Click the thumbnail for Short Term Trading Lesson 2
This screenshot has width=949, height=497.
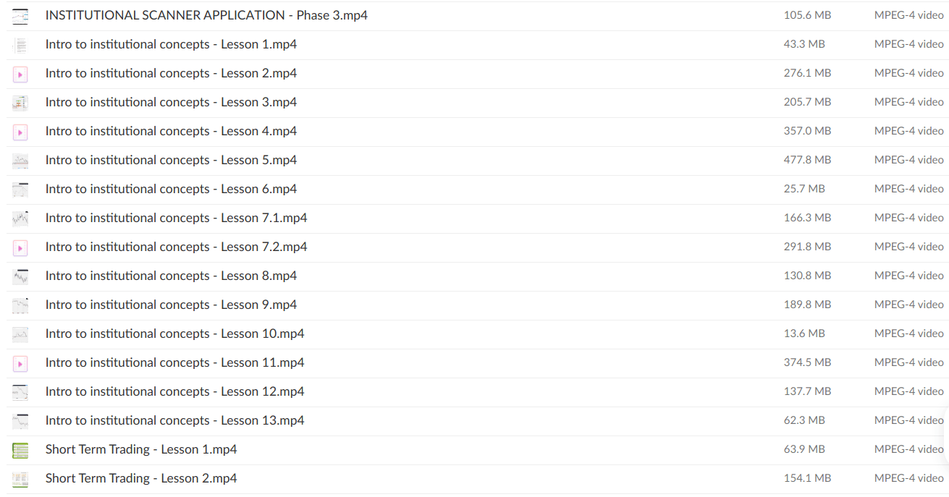(20, 479)
